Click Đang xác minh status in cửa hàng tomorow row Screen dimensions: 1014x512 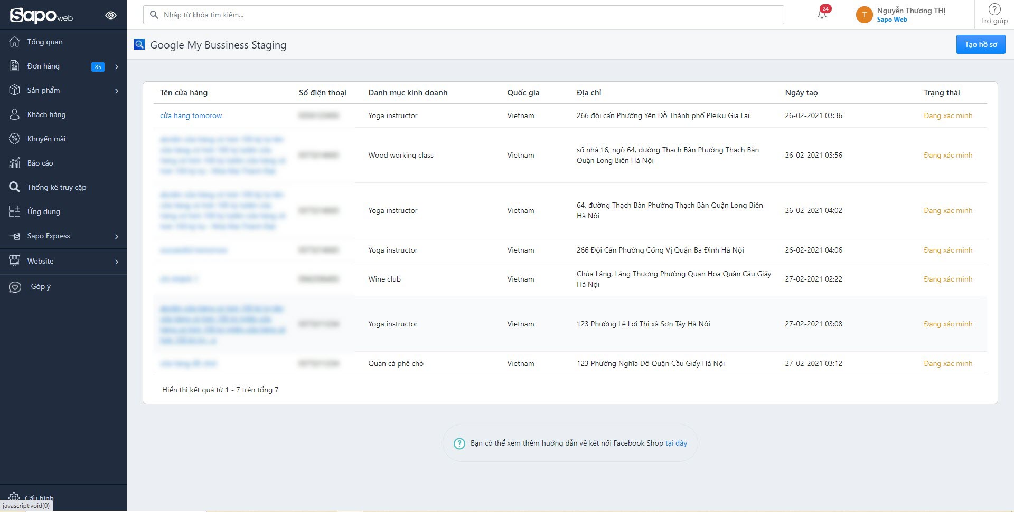[948, 115]
